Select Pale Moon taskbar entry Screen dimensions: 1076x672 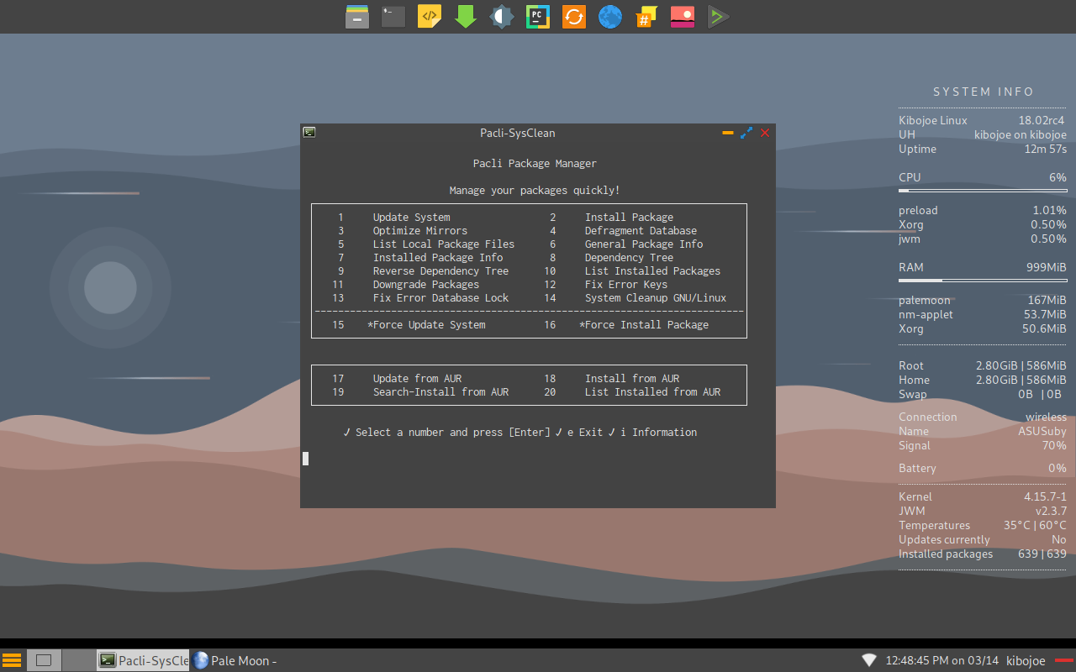235,660
